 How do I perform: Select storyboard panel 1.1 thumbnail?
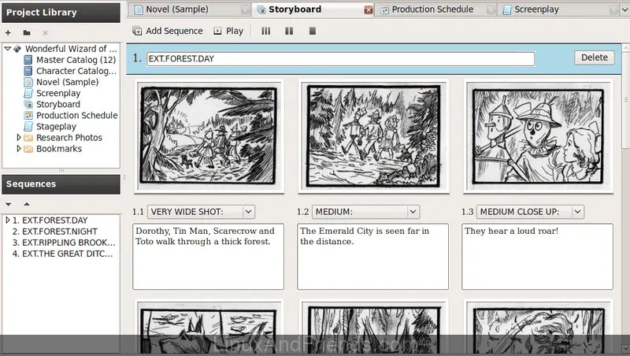[x=209, y=135]
